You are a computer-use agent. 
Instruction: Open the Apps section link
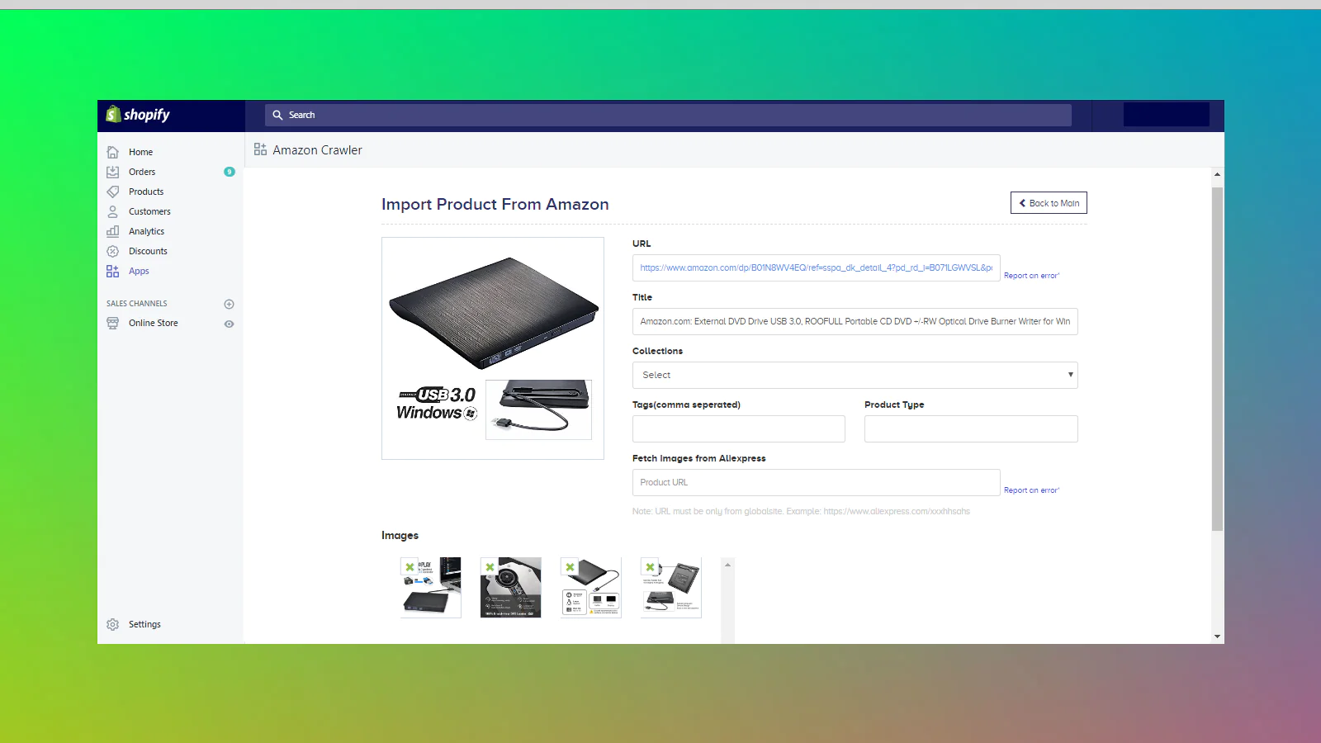(x=139, y=271)
